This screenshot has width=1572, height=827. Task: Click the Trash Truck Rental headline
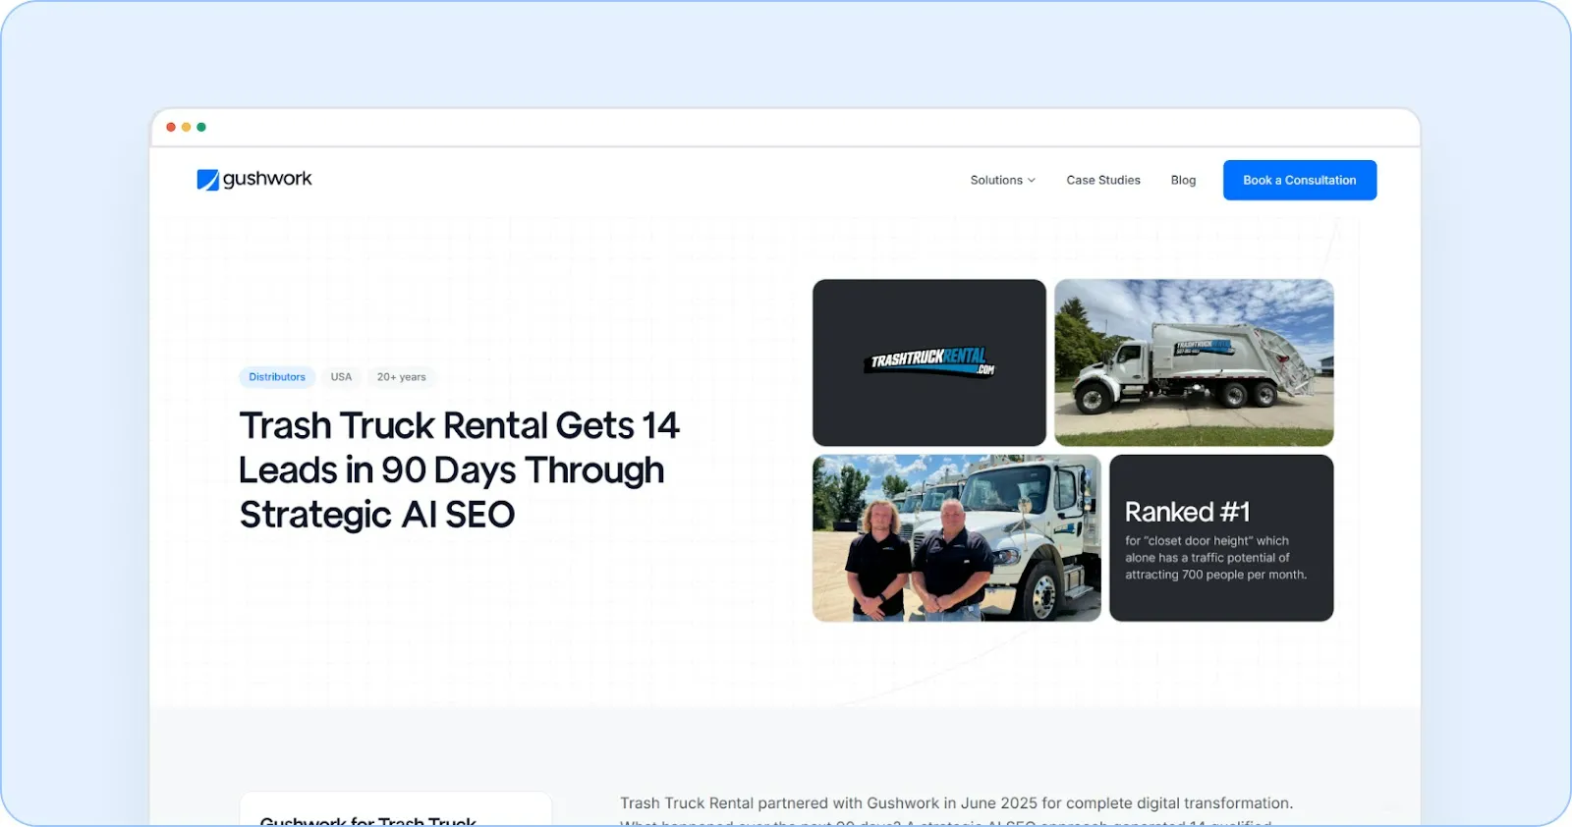(459, 469)
